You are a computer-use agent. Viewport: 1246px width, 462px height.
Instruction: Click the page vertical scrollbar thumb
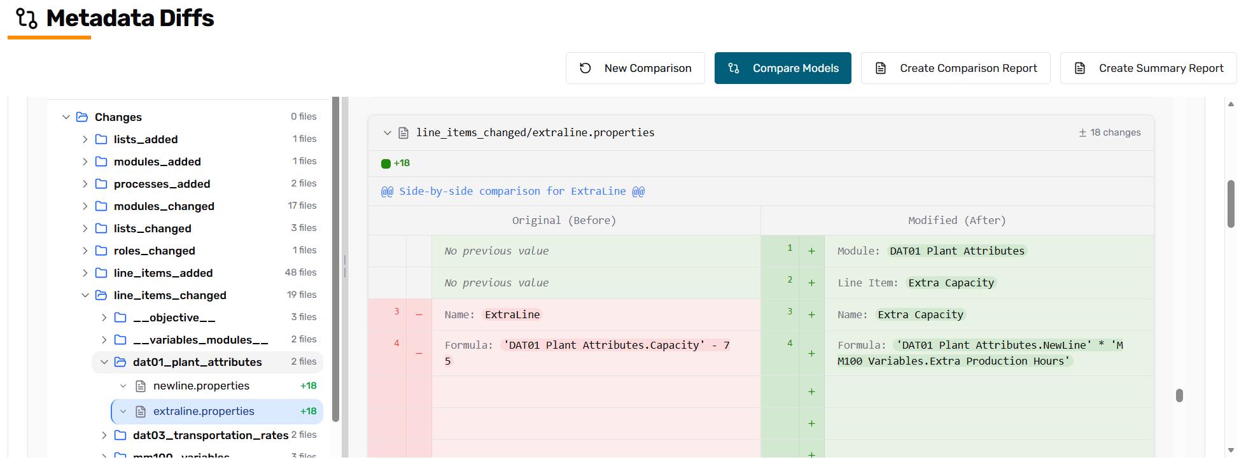[1231, 204]
